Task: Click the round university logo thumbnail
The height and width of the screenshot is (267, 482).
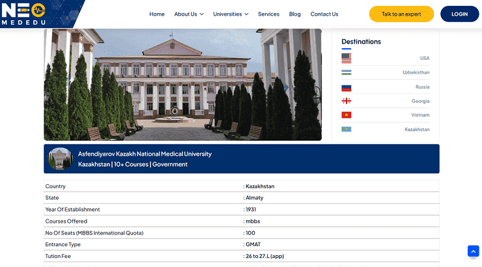Action: 60,159
